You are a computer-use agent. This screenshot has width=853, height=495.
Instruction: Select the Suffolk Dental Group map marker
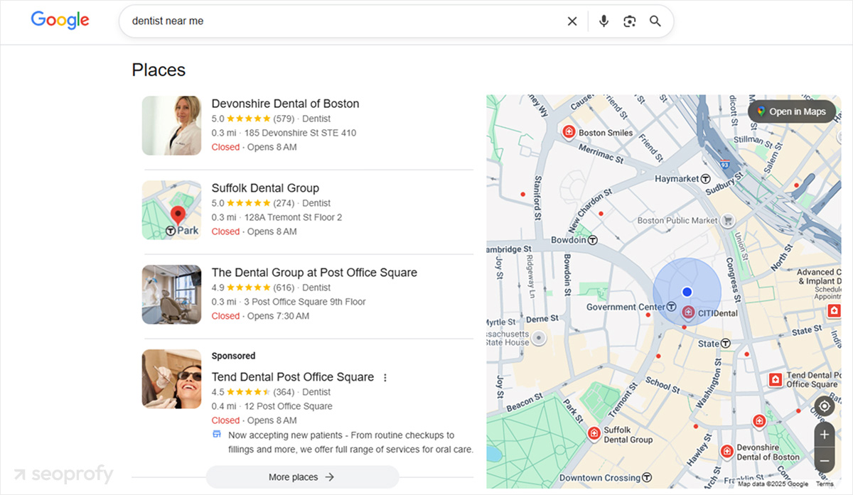coord(594,432)
